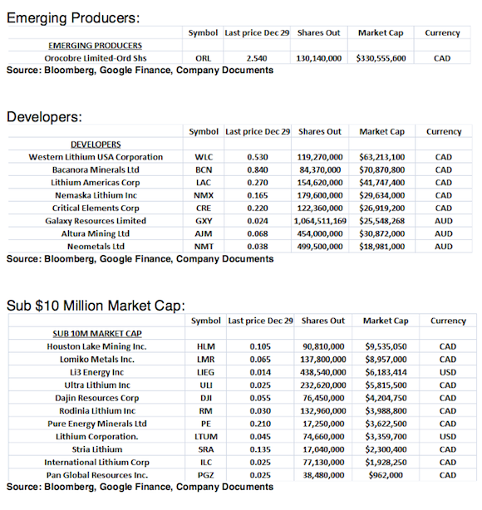Click Nemaska Lithium shares out 179,600,000
This screenshot has height=510, width=482.
coord(320,195)
